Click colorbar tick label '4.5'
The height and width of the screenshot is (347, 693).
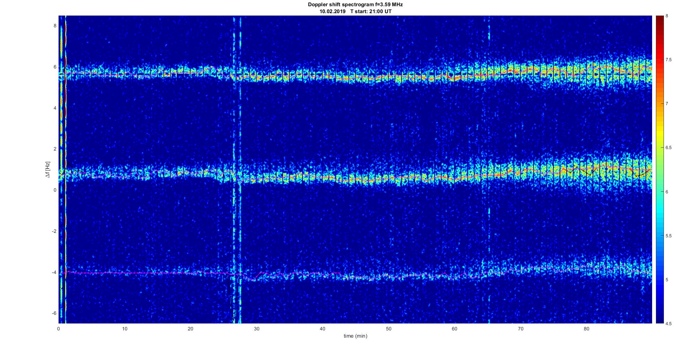click(x=669, y=324)
